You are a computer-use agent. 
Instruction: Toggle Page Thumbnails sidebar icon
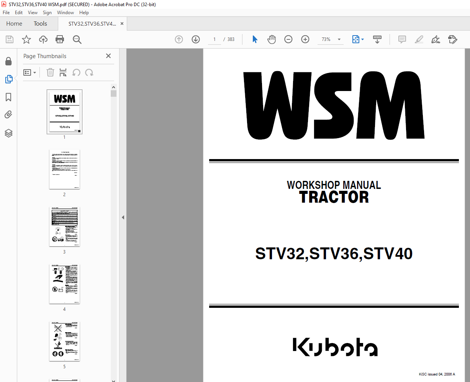(8, 79)
